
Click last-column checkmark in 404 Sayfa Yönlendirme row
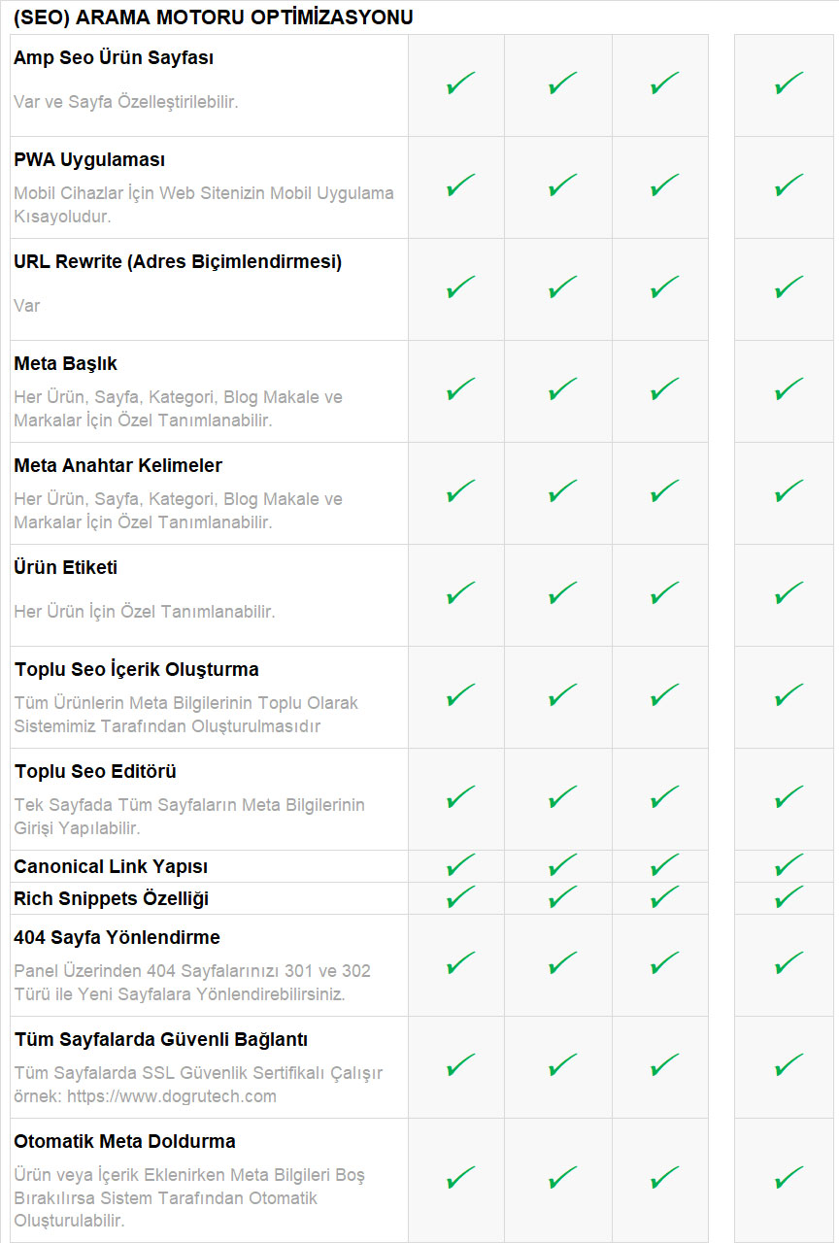[x=789, y=963]
